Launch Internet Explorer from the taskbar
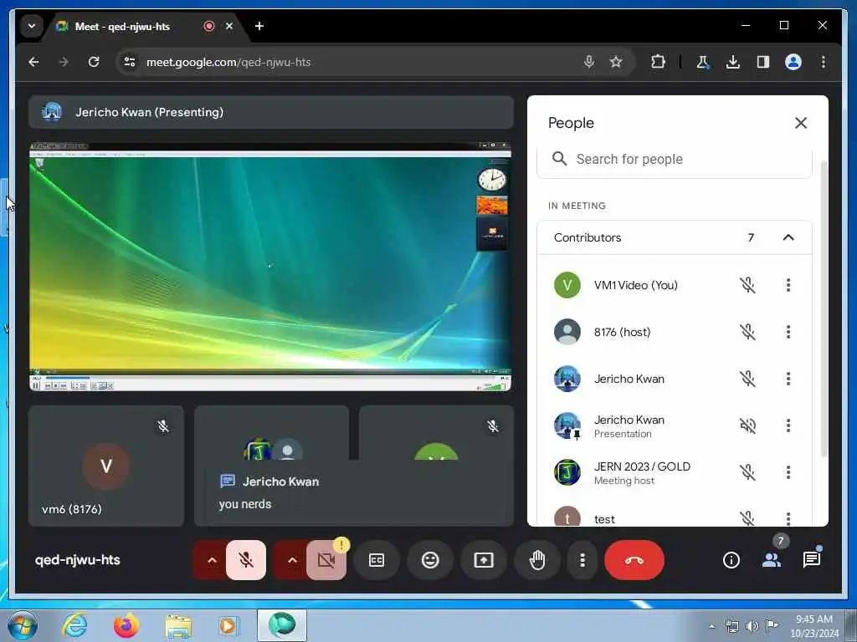Screen dimensions: 857x642 point(74,625)
